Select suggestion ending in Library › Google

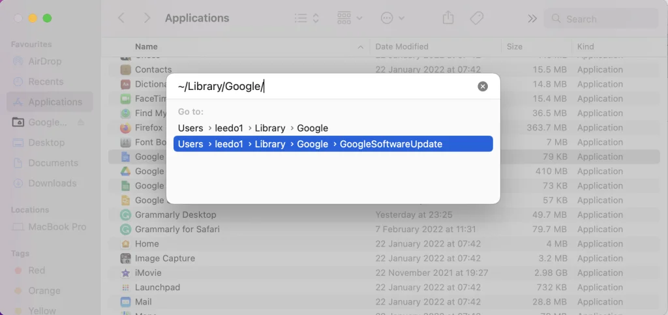click(333, 128)
